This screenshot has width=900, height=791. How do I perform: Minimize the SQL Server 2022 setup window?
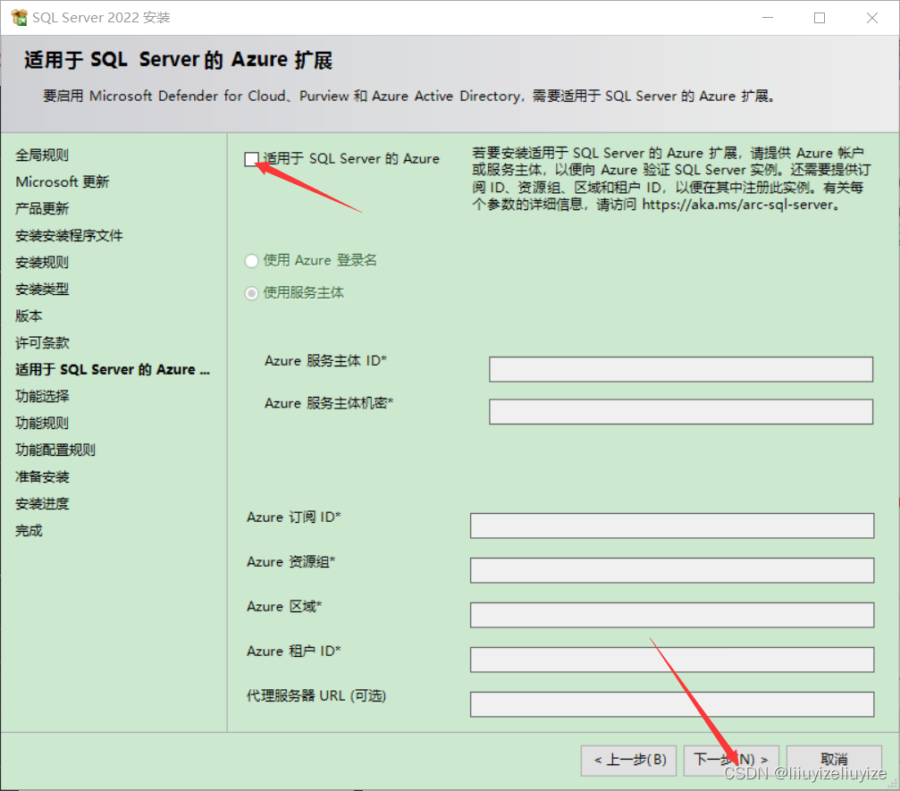coord(768,18)
